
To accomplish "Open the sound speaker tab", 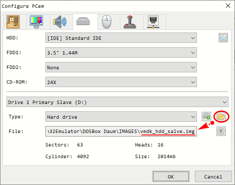I will [x=60, y=22].
